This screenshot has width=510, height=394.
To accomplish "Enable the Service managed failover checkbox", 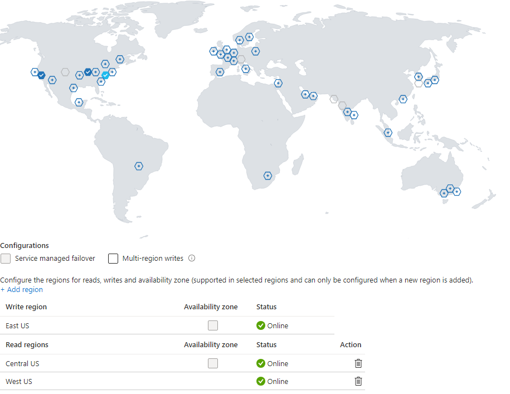I will [x=6, y=259].
